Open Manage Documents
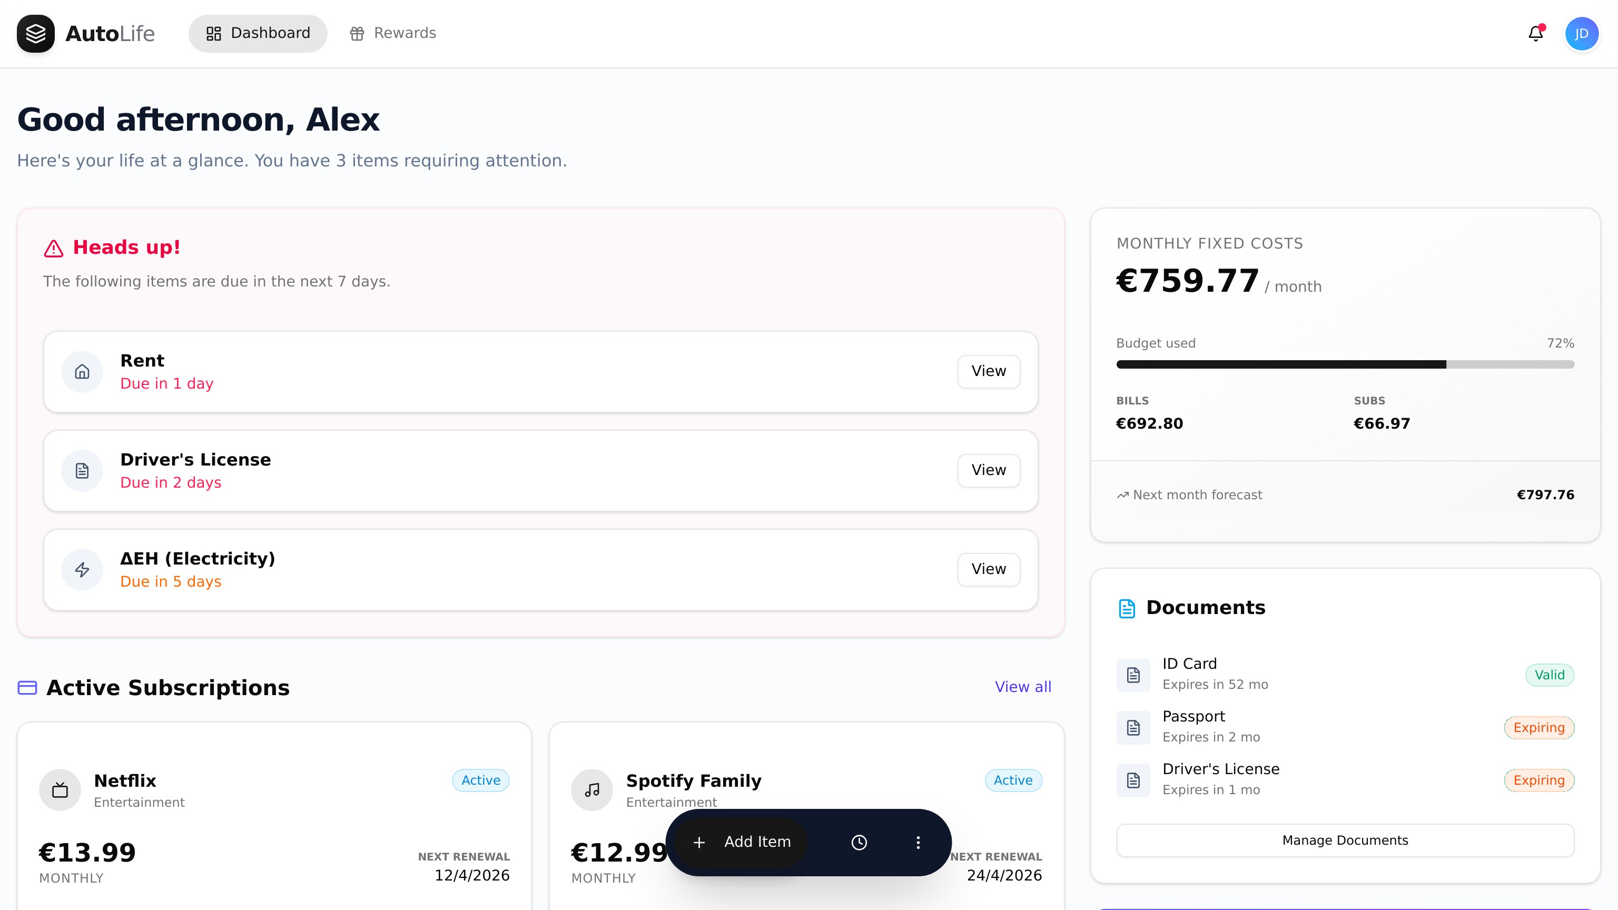 pyautogui.click(x=1345, y=840)
